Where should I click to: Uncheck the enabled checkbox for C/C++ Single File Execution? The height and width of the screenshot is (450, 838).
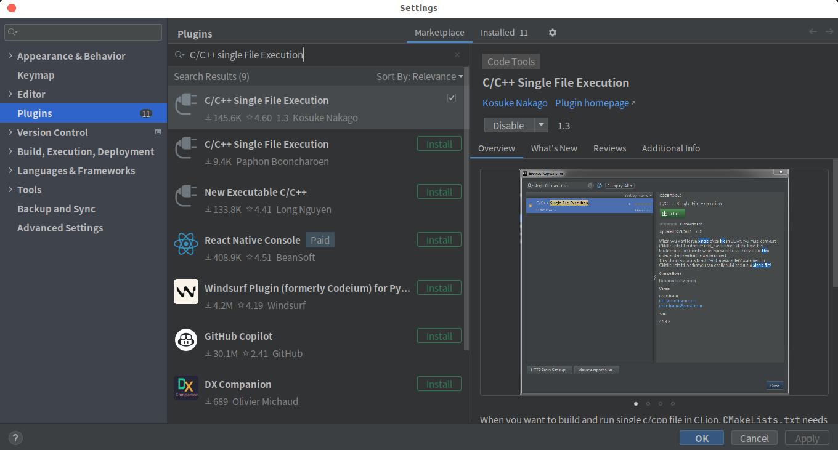452,98
